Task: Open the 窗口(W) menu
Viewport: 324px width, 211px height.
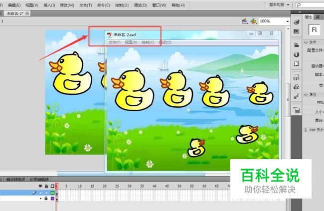Action: (159, 5)
